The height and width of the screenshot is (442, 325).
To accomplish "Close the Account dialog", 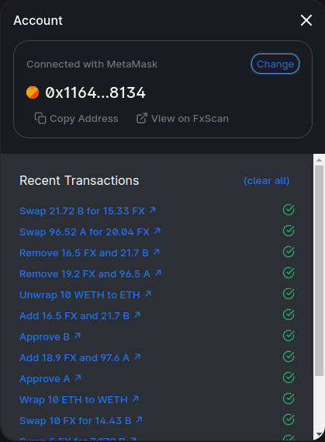I will (x=306, y=20).
